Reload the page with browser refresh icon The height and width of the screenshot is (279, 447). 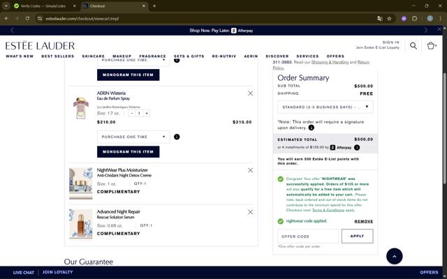pos(27,19)
